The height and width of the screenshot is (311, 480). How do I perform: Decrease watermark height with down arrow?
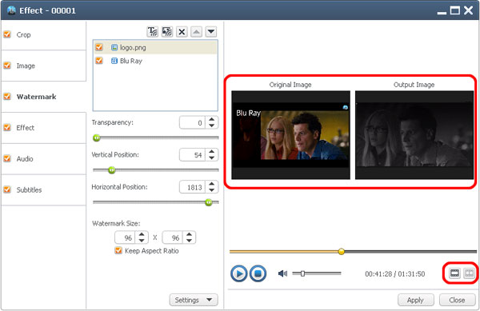point(189,241)
